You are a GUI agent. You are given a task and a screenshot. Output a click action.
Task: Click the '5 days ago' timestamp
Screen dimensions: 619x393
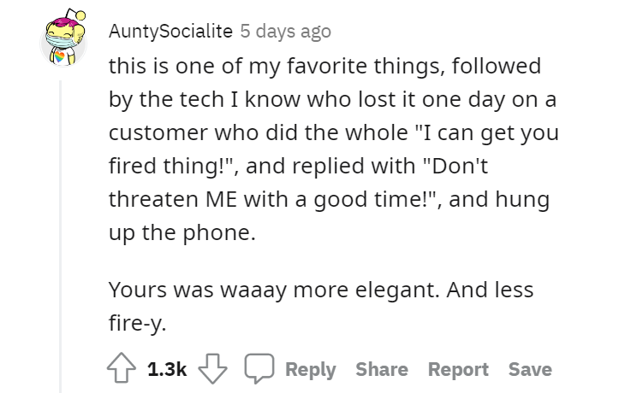pyautogui.click(x=284, y=32)
